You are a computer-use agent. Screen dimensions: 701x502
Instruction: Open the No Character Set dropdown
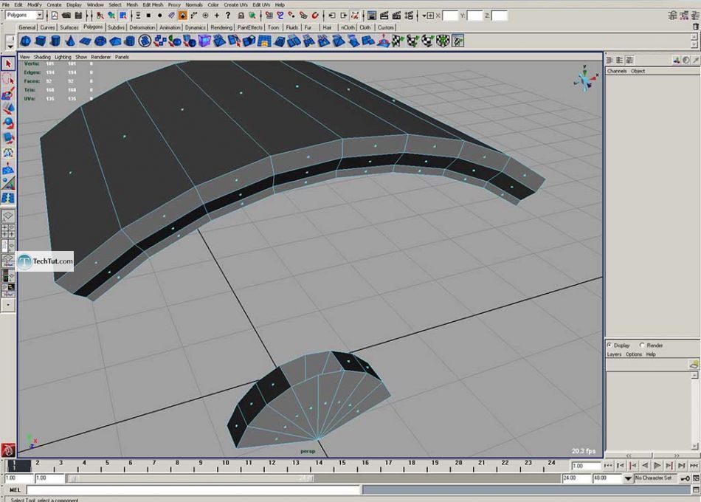pos(628,478)
